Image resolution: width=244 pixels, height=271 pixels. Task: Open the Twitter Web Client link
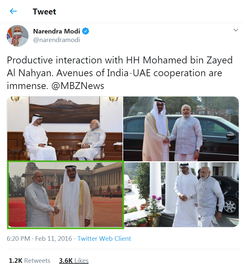pos(104,238)
